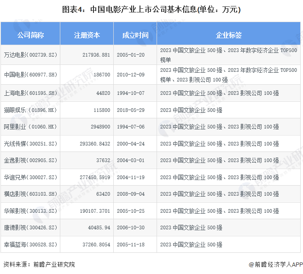Viewport: 303px width, 274px height.
Task: Click founding date 1994-10-07
Action: point(131,93)
